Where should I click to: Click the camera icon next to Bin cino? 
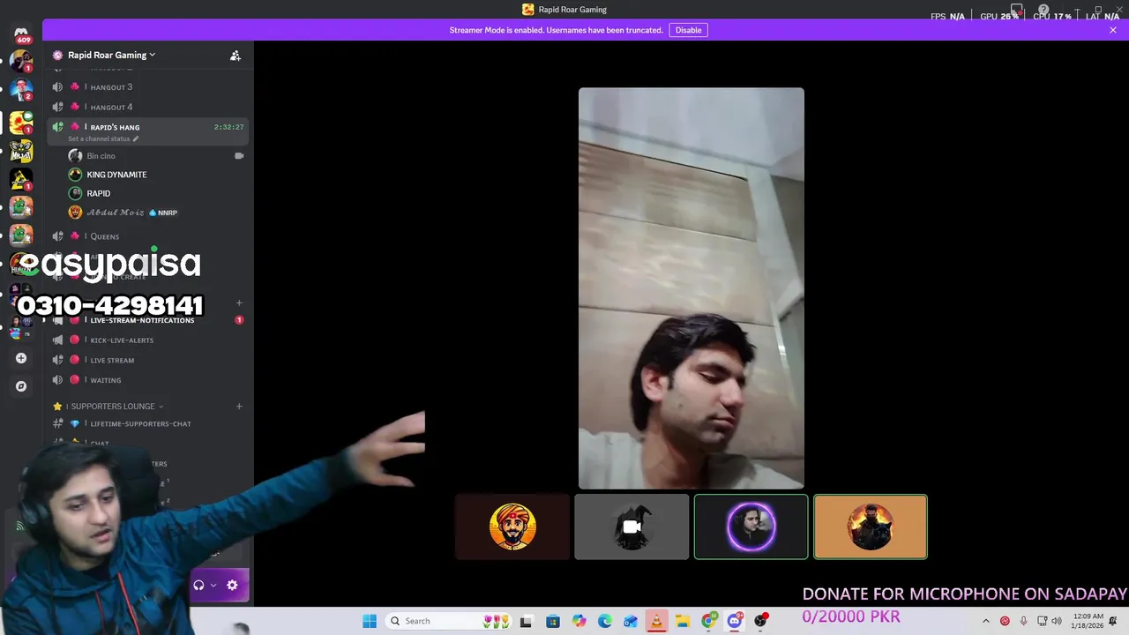pyautogui.click(x=239, y=156)
